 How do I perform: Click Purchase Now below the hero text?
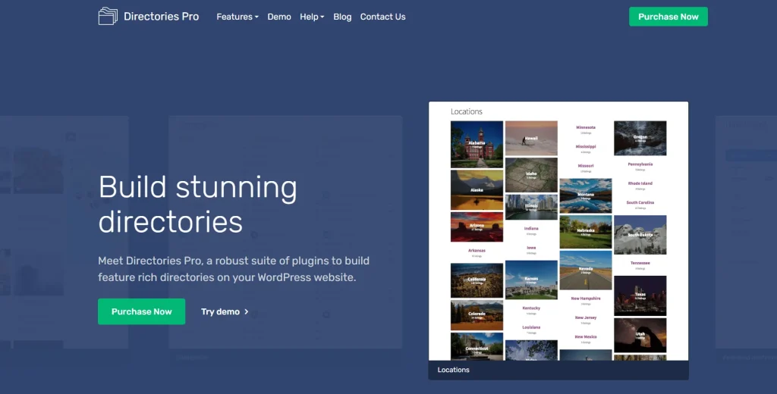pyautogui.click(x=141, y=311)
